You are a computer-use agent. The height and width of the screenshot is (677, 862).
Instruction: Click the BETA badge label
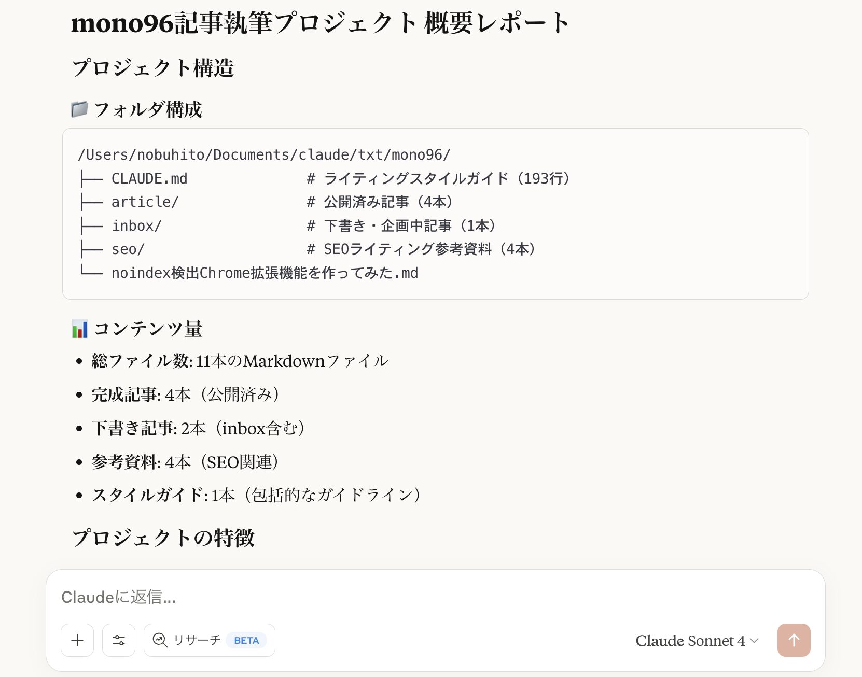tap(246, 640)
